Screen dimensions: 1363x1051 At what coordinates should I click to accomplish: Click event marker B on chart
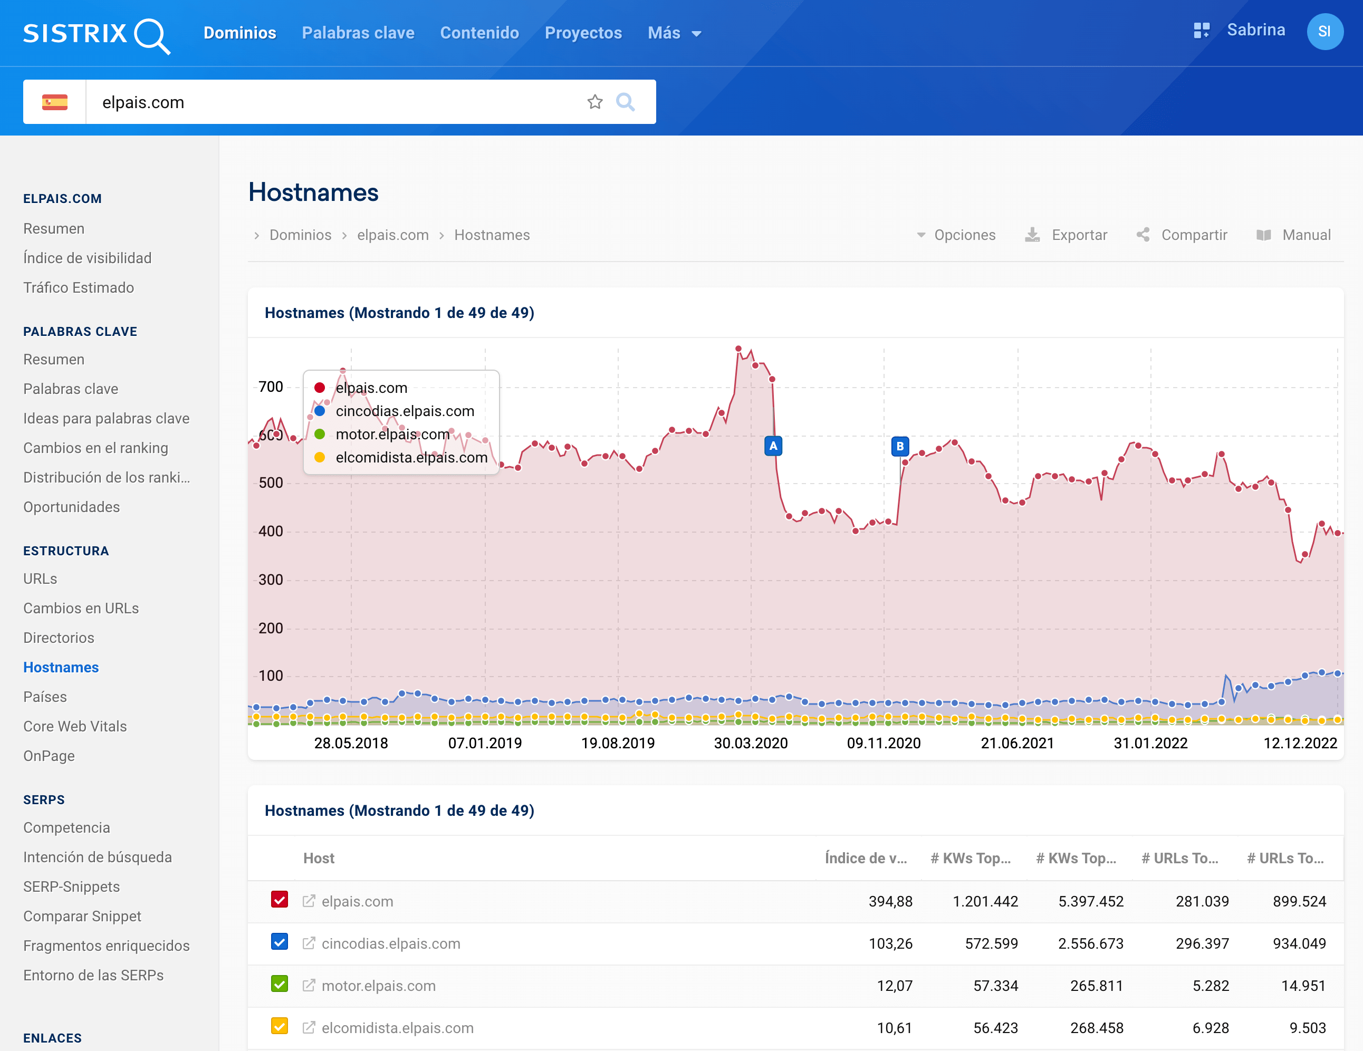[899, 446]
